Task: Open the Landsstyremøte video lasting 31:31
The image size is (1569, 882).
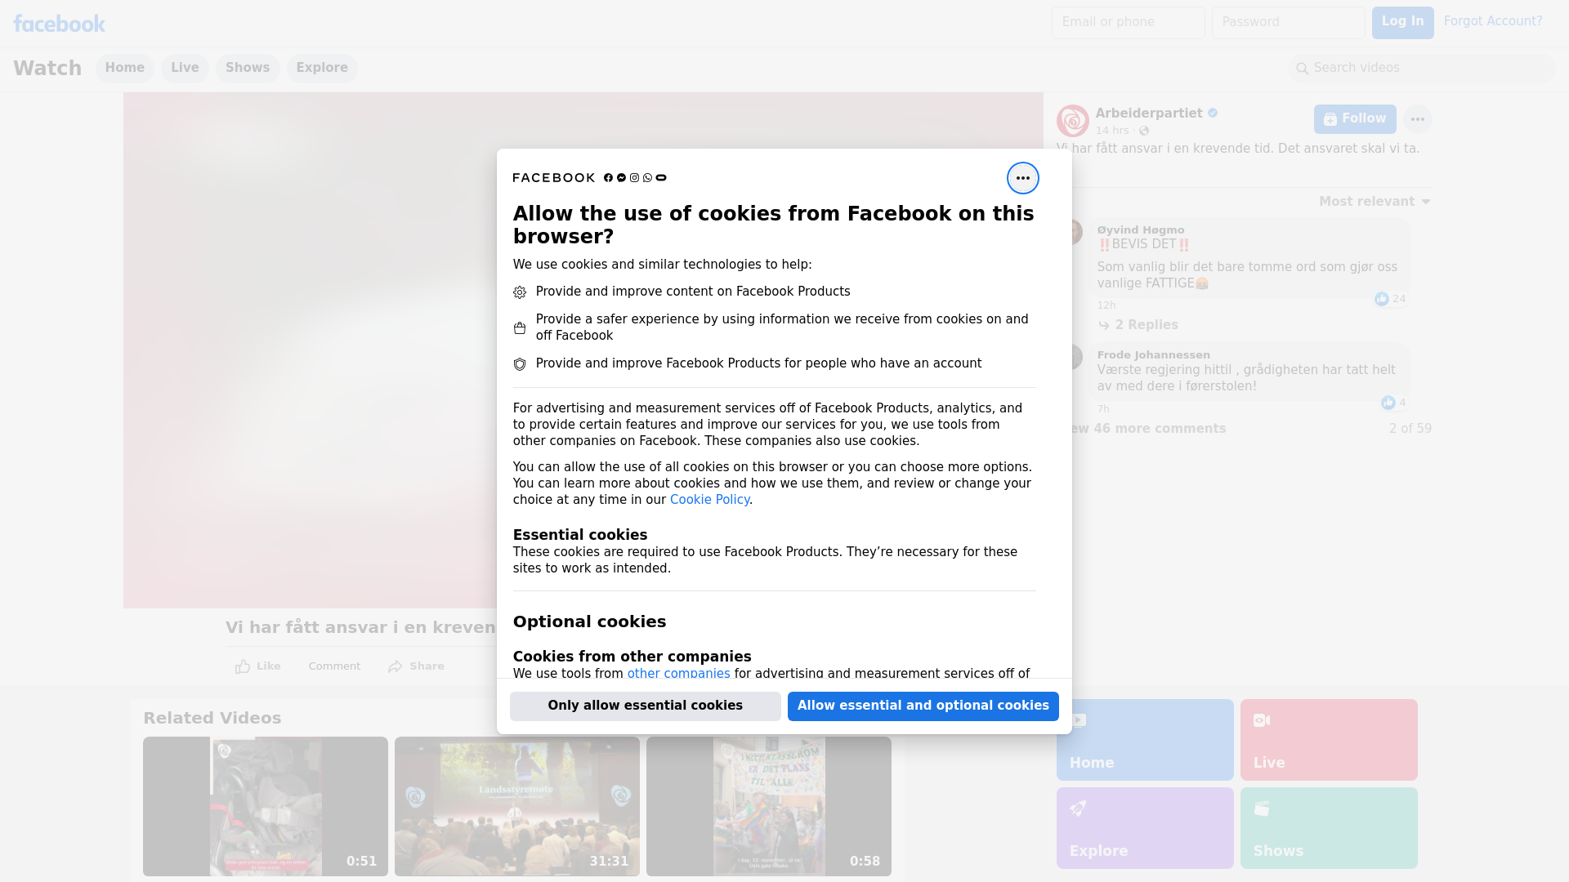Action: pos(517,806)
